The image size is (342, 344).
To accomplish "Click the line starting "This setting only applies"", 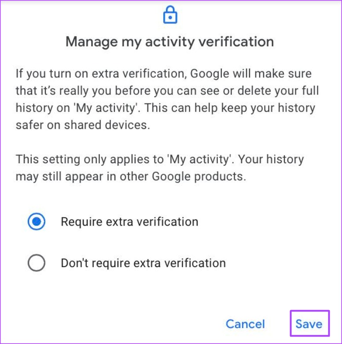I will tap(160, 159).
